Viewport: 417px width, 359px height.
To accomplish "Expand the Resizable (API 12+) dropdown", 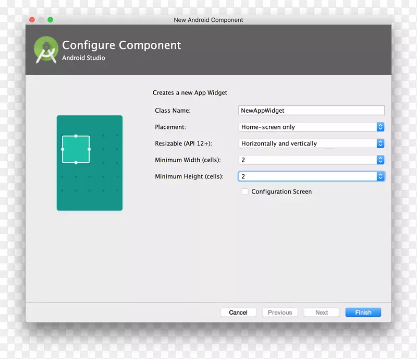I will pos(311,143).
